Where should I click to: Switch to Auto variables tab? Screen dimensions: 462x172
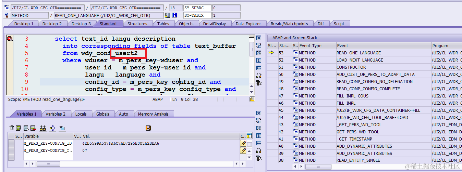(x=123, y=114)
